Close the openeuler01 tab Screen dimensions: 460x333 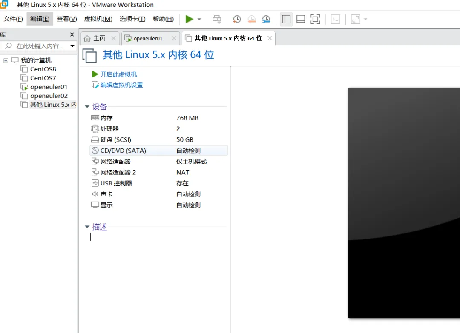click(174, 38)
